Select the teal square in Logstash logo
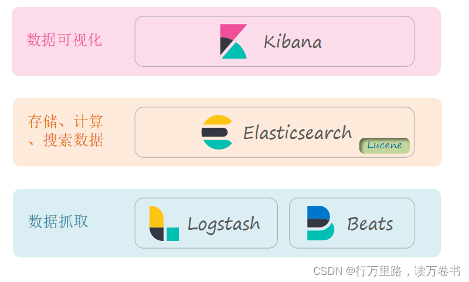 (172, 234)
